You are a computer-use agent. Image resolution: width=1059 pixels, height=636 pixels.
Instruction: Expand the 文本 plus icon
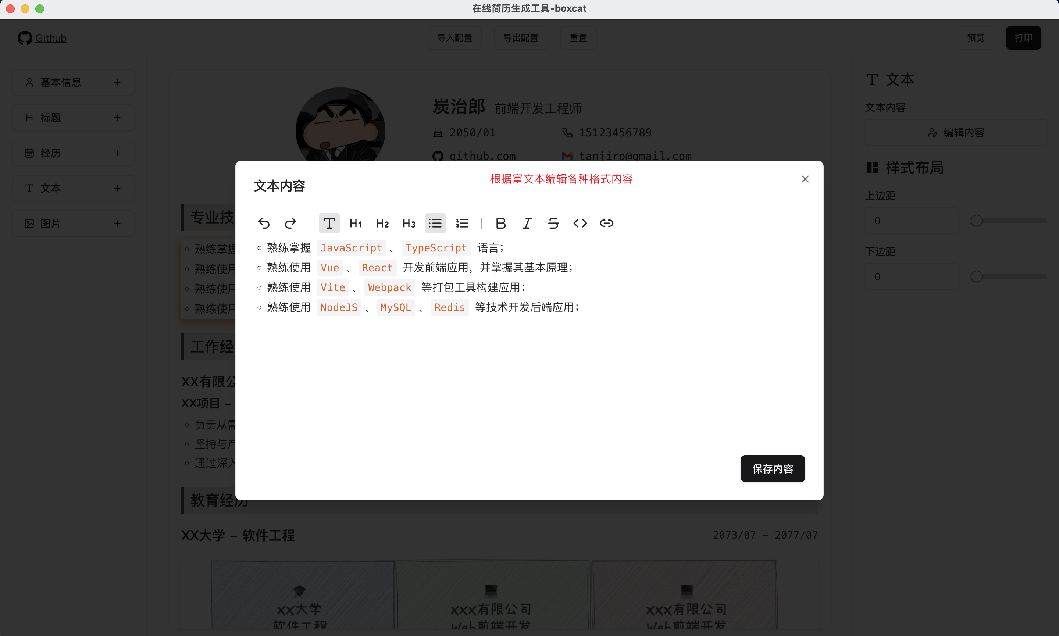tap(117, 189)
